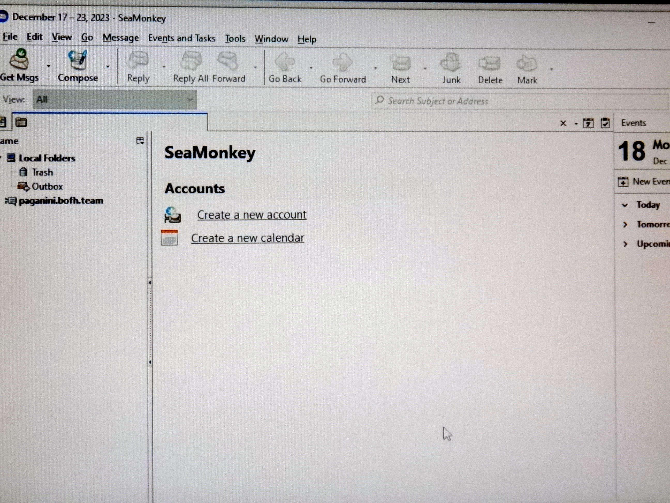
Task: Click the Create a new calendar link
Action: click(247, 238)
